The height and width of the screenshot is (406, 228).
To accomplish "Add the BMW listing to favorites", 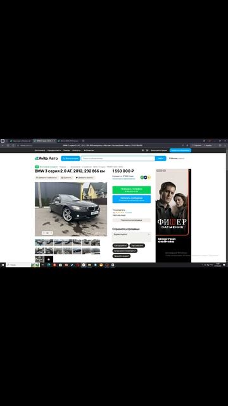I will 47,178.
